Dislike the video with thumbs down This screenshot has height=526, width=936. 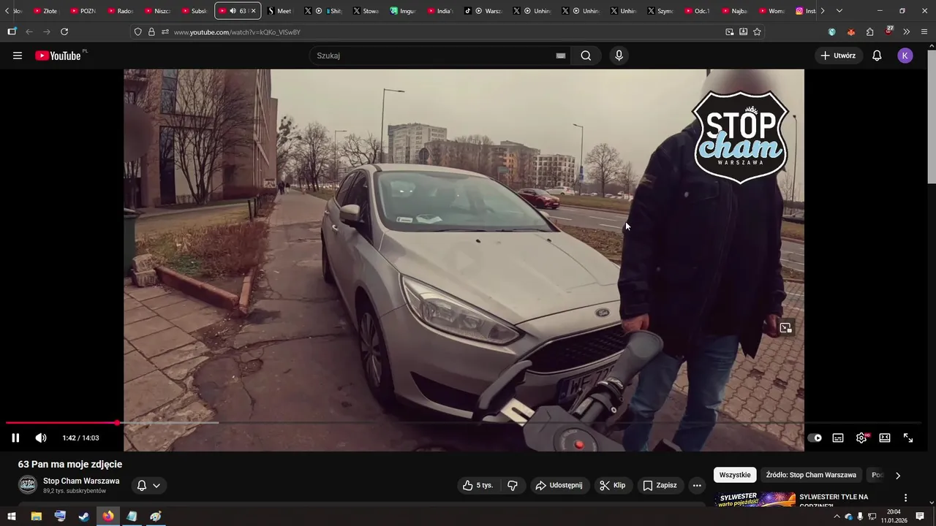coord(513,485)
